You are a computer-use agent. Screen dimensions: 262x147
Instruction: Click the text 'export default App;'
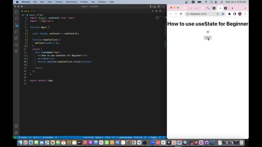(x=41, y=80)
